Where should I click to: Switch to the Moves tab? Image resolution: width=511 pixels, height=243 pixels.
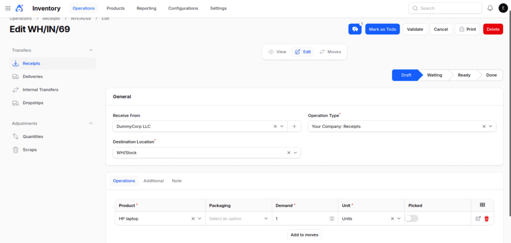(330, 52)
